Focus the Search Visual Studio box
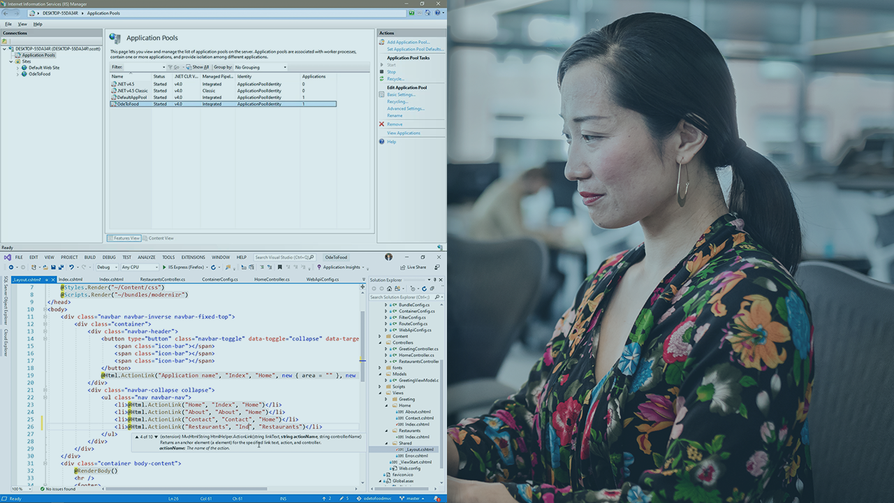 click(285, 257)
